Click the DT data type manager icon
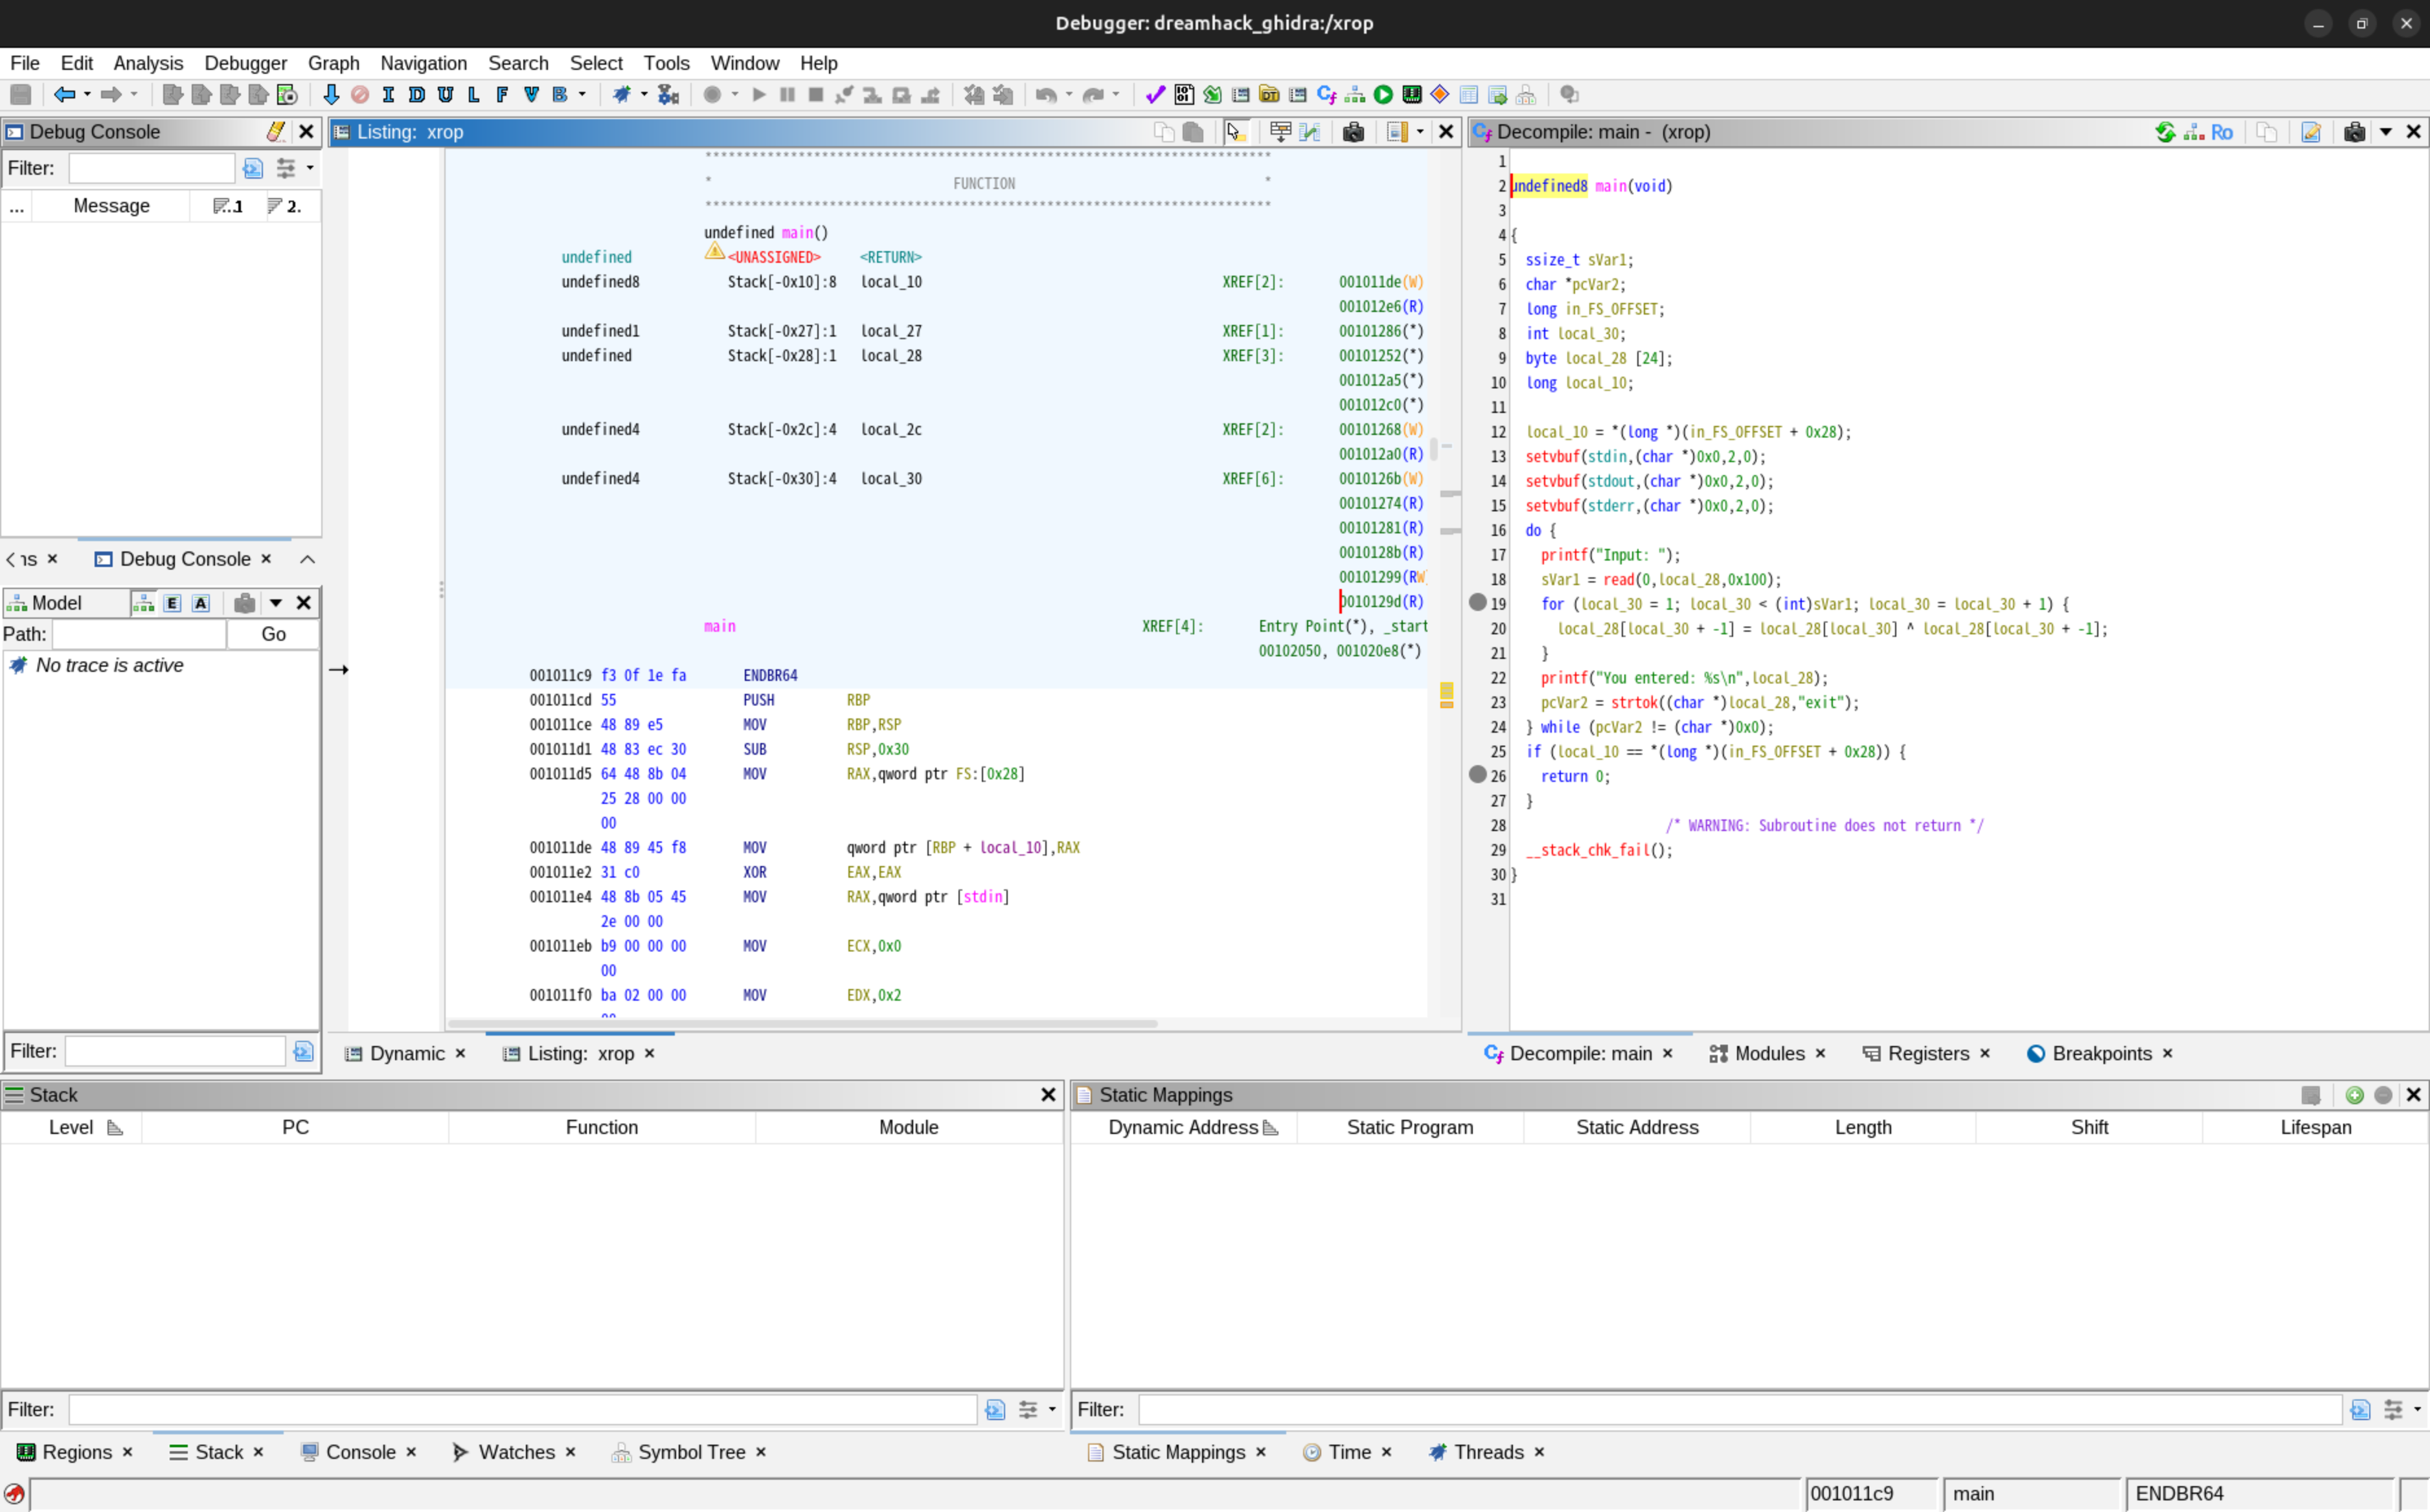 (1269, 95)
